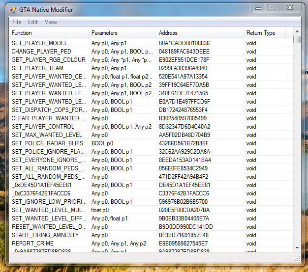Open the File menu
This screenshot has width=308, height=272.
click(17, 22)
